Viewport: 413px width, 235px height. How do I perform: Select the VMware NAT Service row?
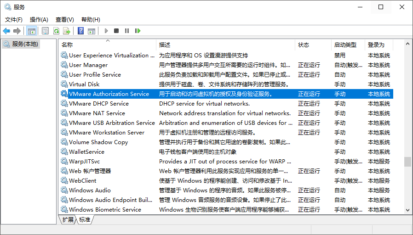click(x=227, y=113)
